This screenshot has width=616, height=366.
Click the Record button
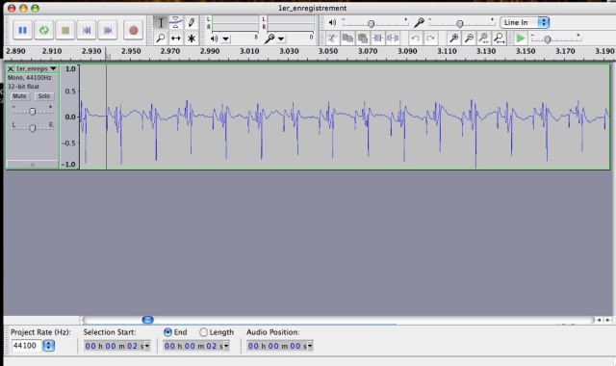pos(133,30)
